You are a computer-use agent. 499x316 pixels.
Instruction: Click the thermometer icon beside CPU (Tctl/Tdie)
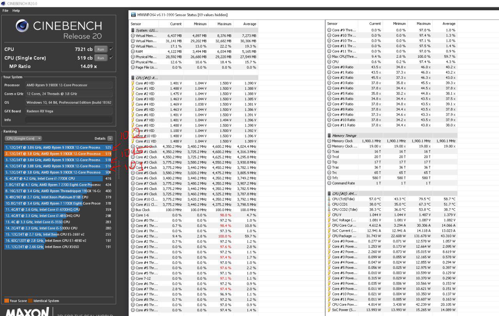(329, 199)
